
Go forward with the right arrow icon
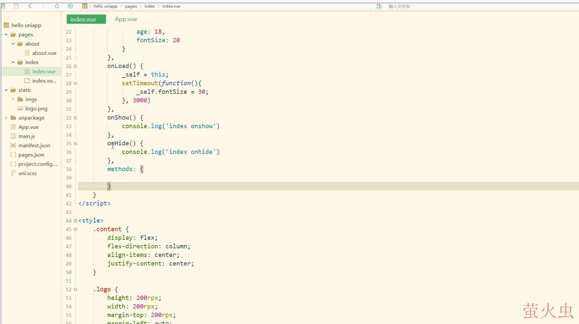(43, 6)
